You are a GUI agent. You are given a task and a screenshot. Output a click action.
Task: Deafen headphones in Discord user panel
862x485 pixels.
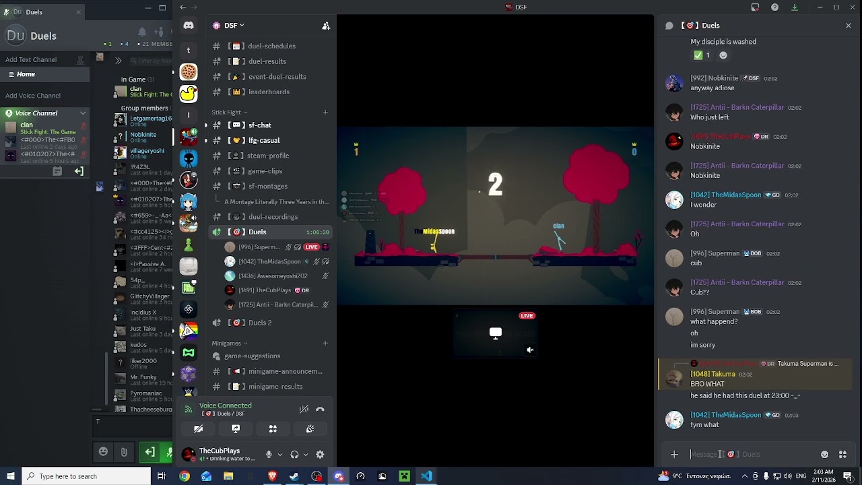(294, 455)
